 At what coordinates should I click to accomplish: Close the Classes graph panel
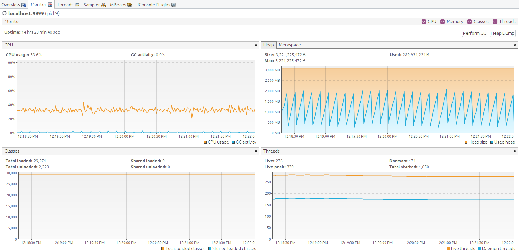pos(256,151)
